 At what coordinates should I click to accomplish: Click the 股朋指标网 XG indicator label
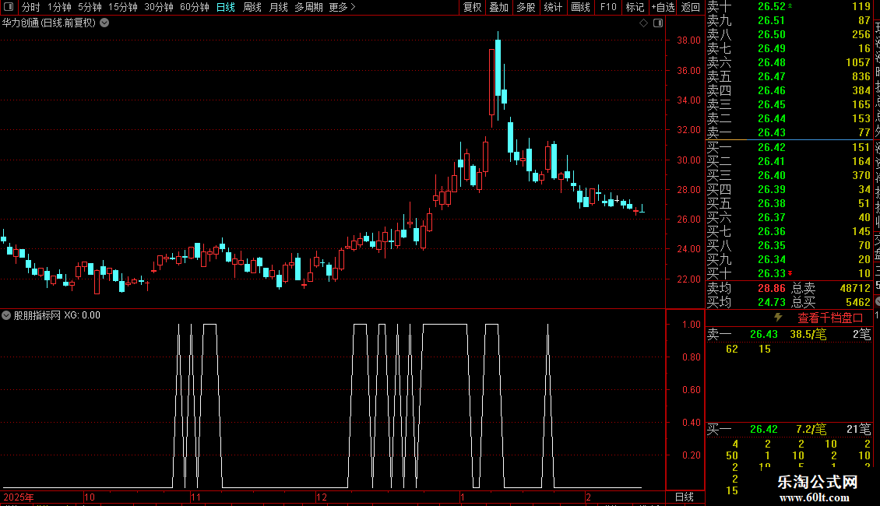(x=57, y=315)
